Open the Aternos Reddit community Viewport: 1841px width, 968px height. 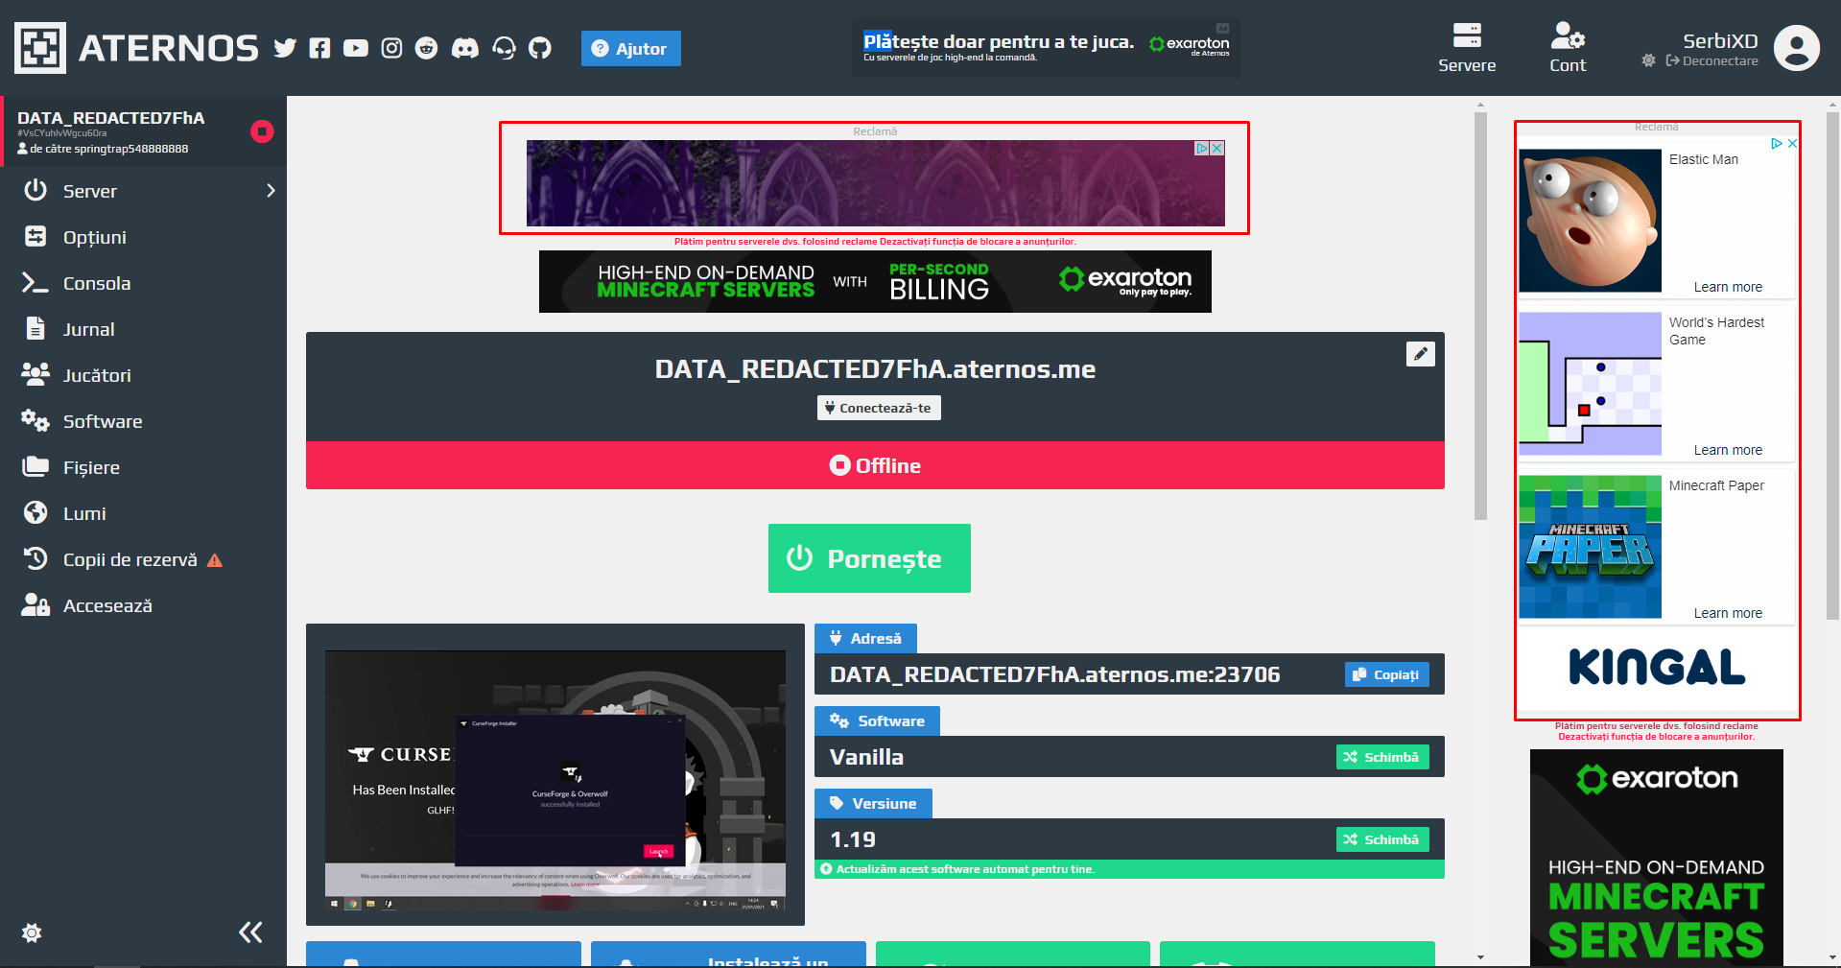[427, 48]
